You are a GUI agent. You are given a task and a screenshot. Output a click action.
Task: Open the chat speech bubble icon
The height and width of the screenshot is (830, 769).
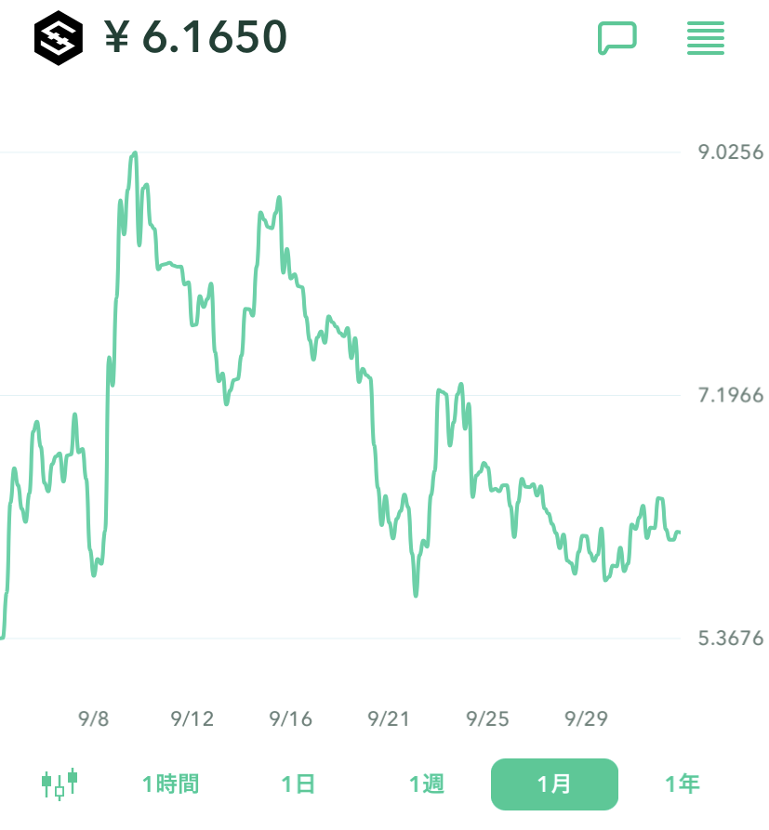617,38
